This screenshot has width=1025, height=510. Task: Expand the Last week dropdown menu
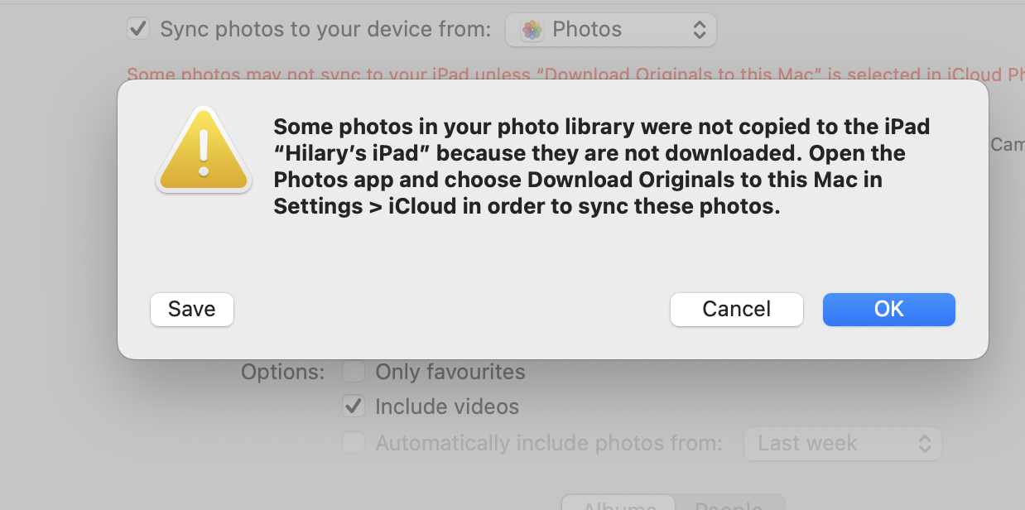pos(842,444)
